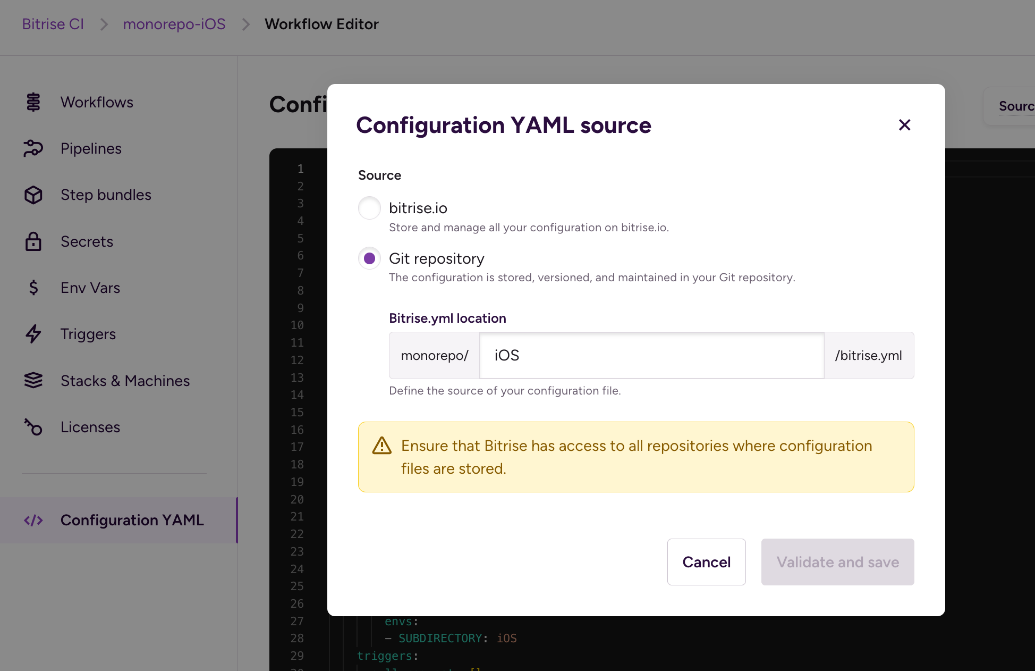The height and width of the screenshot is (671, 1035).
Task: Click the 'triggers:' line in editor
Action: click(388, 656)
